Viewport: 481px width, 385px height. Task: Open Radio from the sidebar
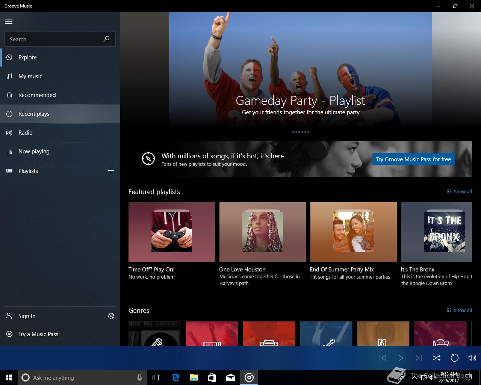(60, 133)
